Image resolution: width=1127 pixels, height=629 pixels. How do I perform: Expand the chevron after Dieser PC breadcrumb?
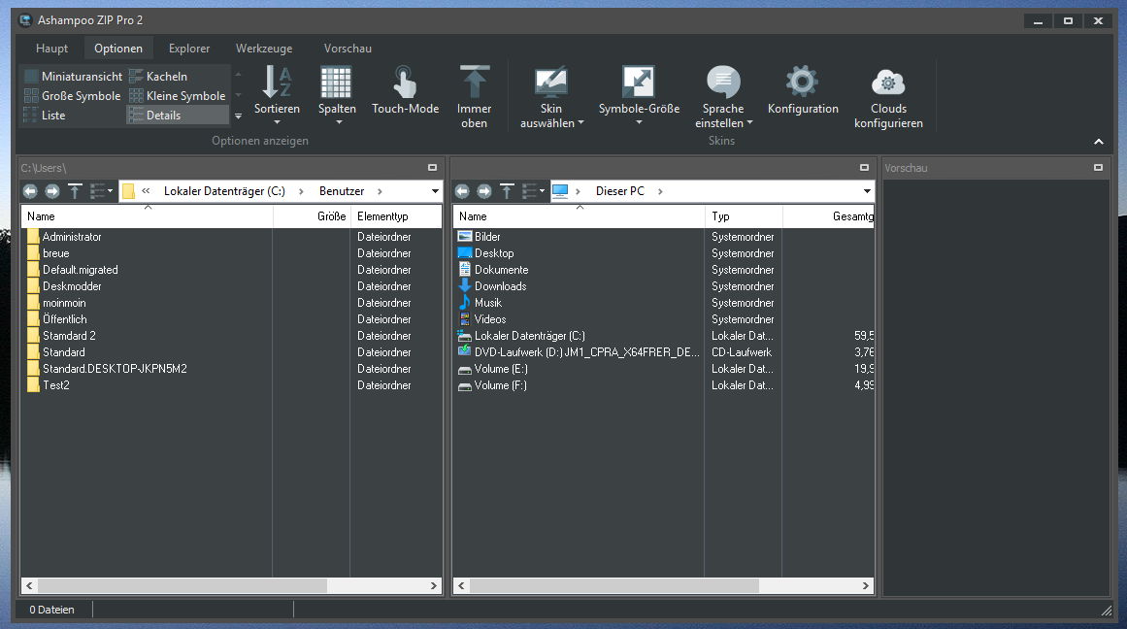pos(660,191)
